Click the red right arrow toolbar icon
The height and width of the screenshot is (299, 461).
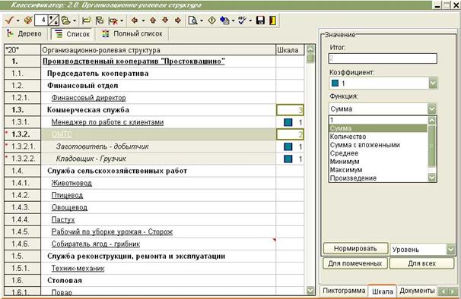point(177,20)
